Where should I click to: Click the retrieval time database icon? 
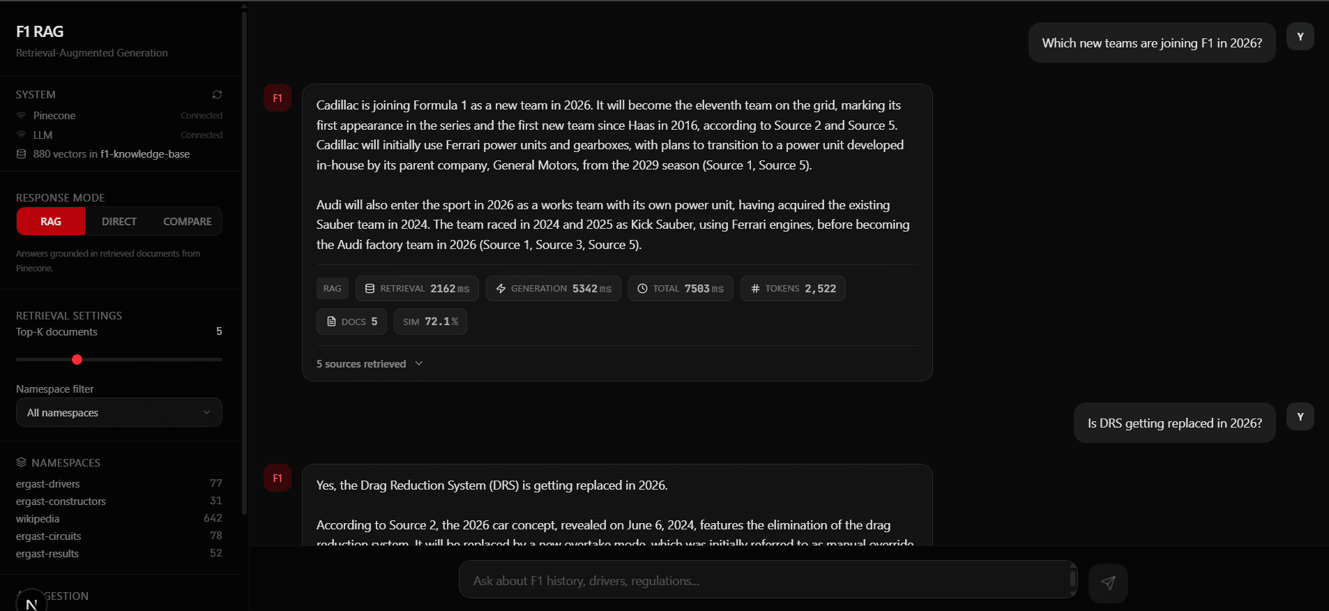click(370, 289)
